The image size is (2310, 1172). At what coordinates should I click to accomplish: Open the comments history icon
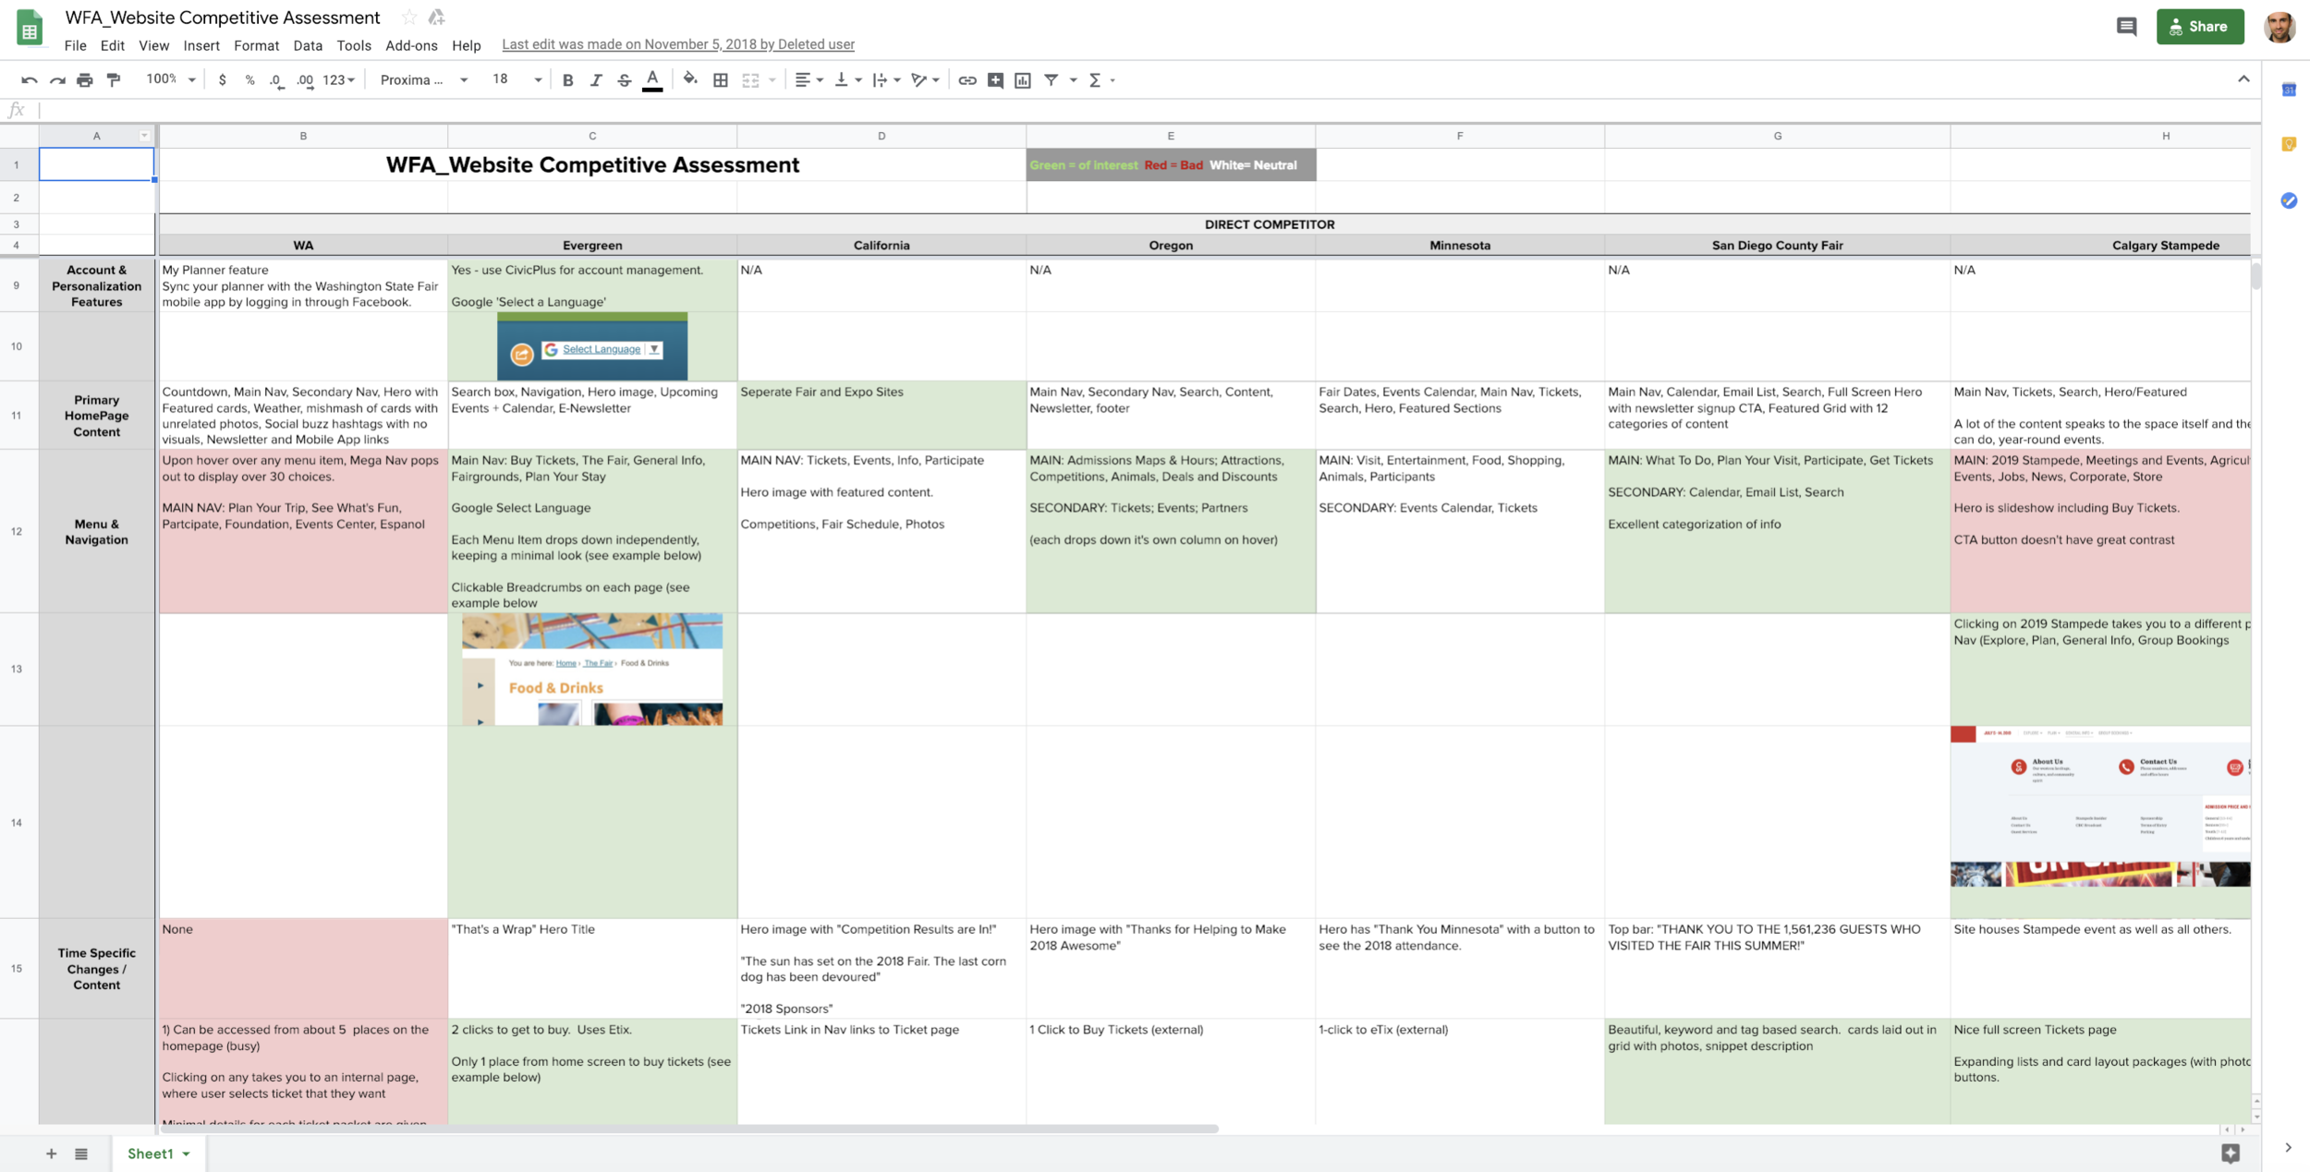(2126, 27)
